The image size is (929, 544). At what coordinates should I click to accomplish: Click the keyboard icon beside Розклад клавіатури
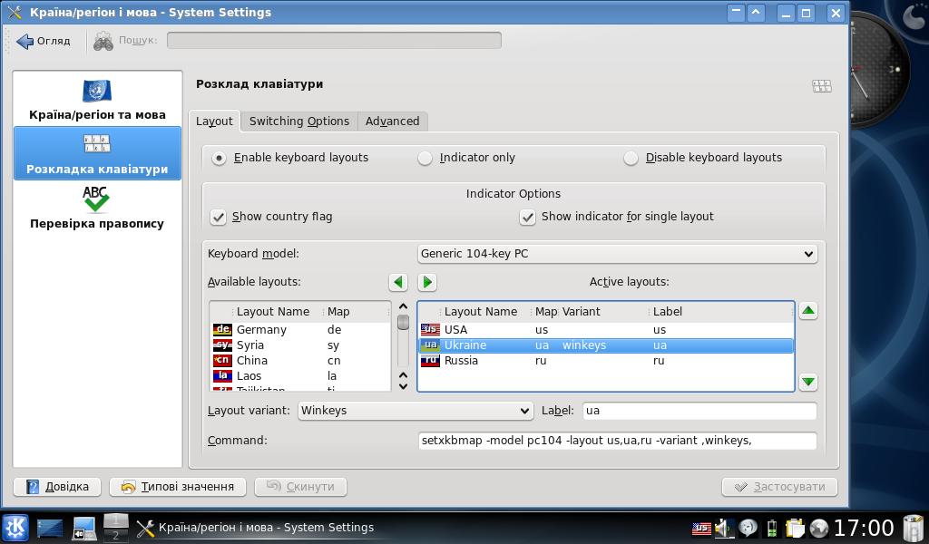pos(821,86)
